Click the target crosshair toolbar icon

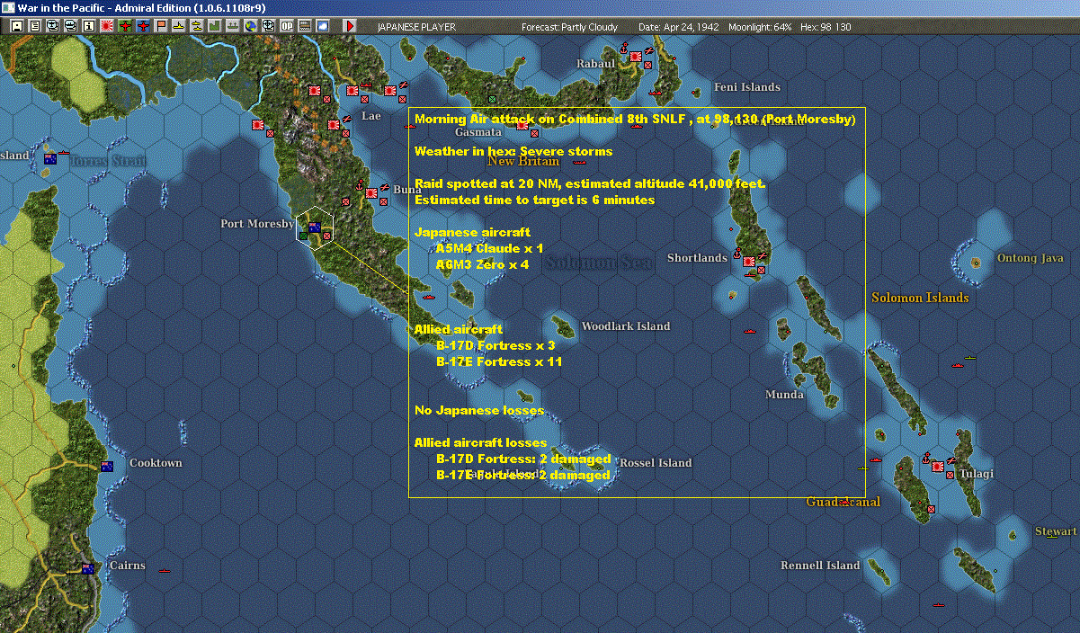268,26
